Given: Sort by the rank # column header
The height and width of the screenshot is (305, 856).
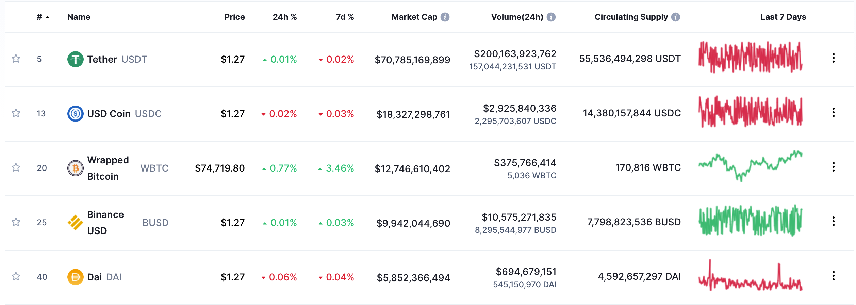Looking at the screenshot, I should [43, 17].
